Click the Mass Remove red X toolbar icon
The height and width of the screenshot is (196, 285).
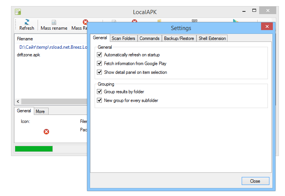pos(85,22)
